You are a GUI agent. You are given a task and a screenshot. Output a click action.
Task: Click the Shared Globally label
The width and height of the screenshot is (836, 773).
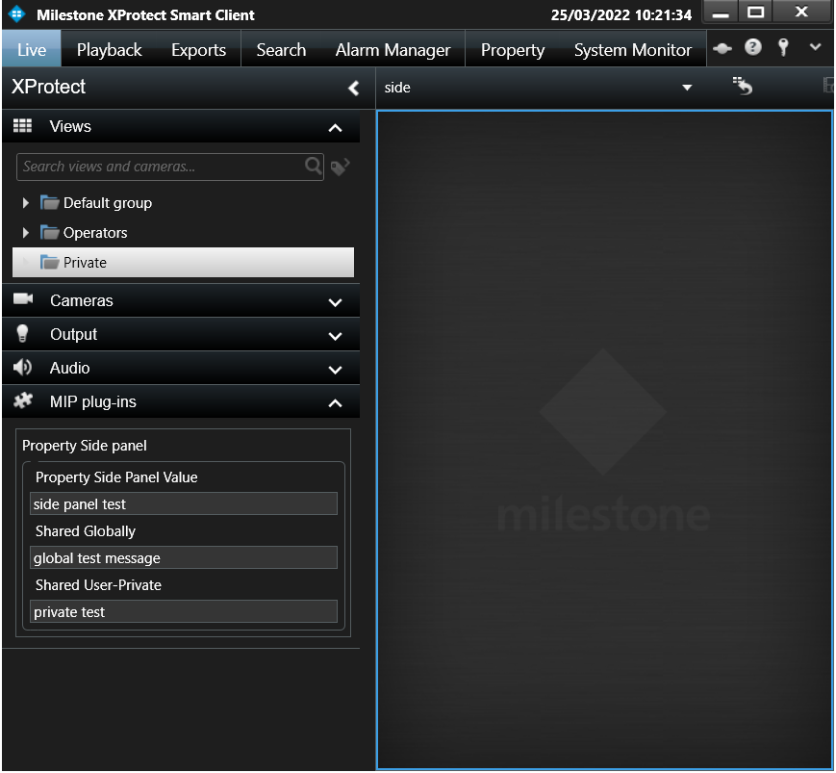tap(86, 530)
